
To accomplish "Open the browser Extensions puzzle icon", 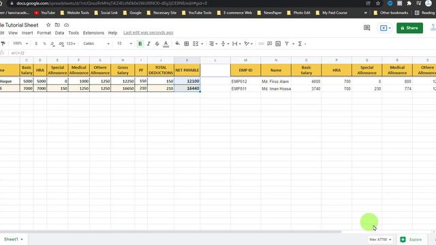I will coord(409,3).
